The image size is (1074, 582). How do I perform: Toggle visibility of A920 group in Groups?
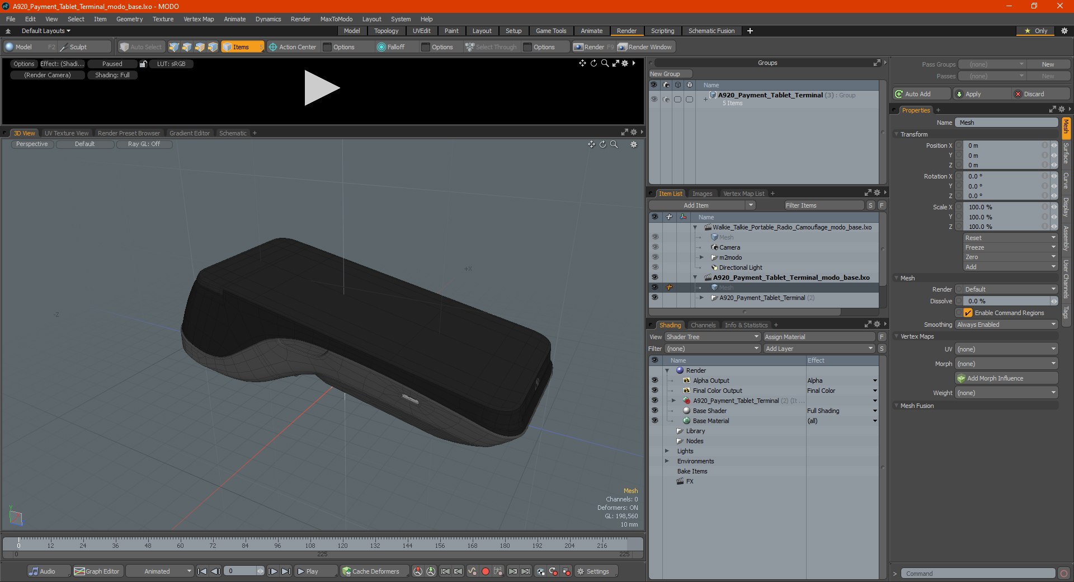(653, 99)
